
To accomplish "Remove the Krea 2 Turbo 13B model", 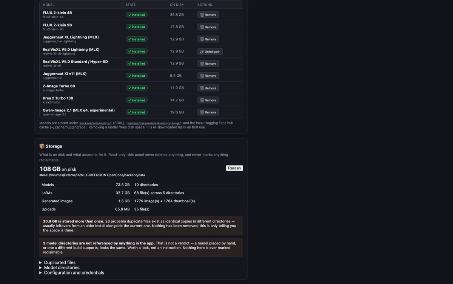I will pyautogui.click(x=208, y=100).
